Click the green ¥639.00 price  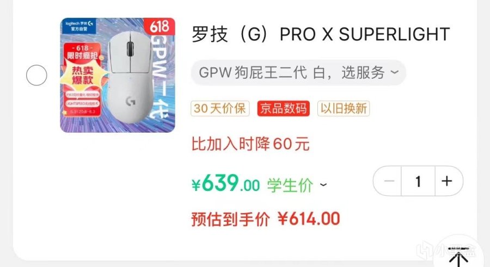click(225, 183)
